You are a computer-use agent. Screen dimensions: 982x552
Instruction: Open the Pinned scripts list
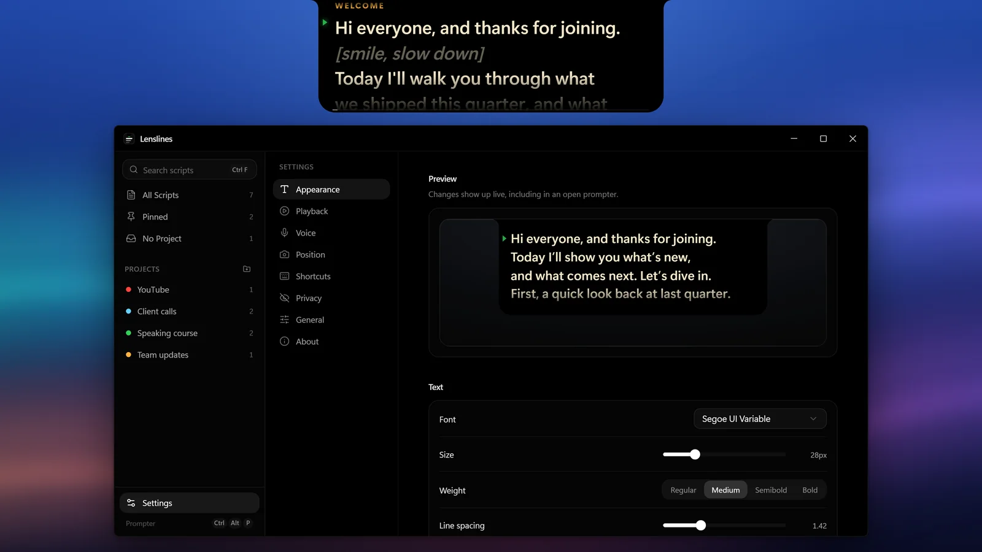[x=190, y=217]
